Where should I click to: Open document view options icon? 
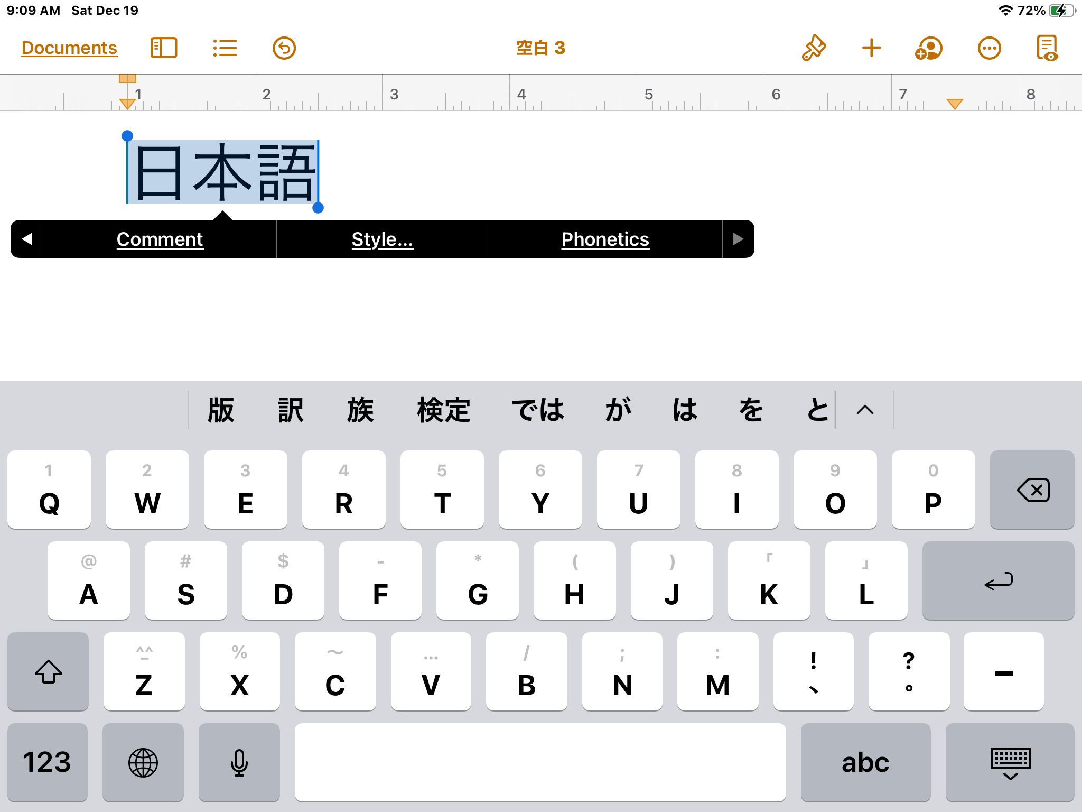(x=1047, y=48)
